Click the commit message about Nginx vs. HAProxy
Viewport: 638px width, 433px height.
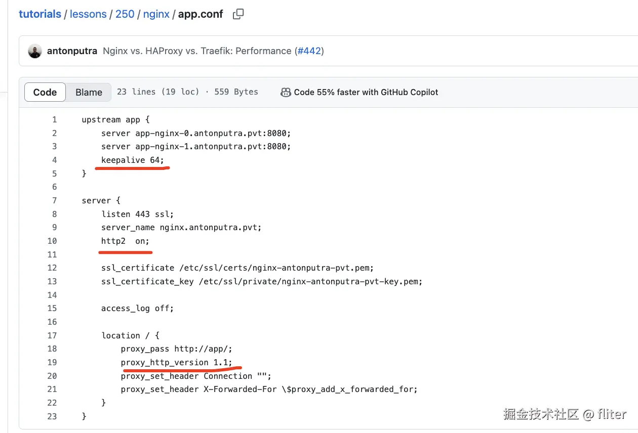click(197, 51)
